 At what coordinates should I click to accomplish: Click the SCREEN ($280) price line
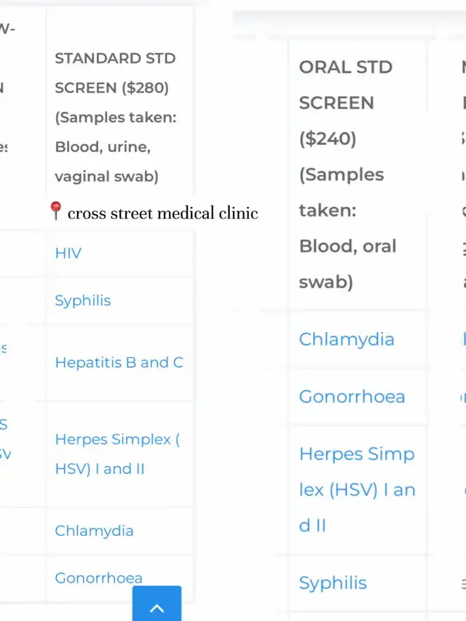click(x=111, y=88)
